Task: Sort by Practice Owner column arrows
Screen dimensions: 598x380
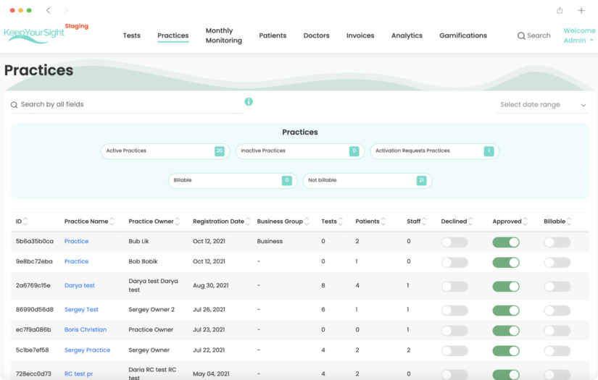Action: (178, 221)
